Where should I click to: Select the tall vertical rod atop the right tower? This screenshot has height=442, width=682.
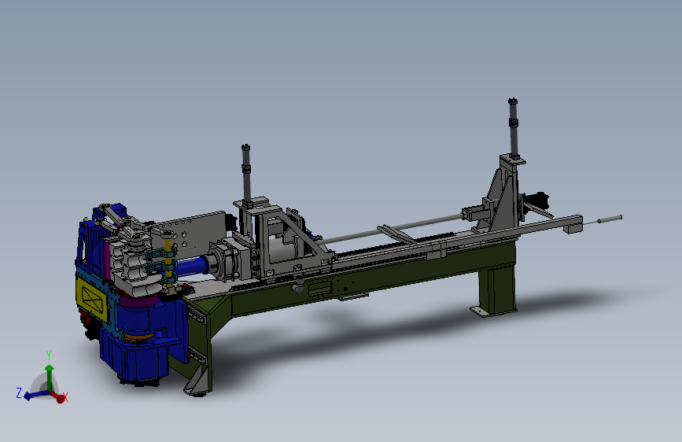click(x=513, y=127)
